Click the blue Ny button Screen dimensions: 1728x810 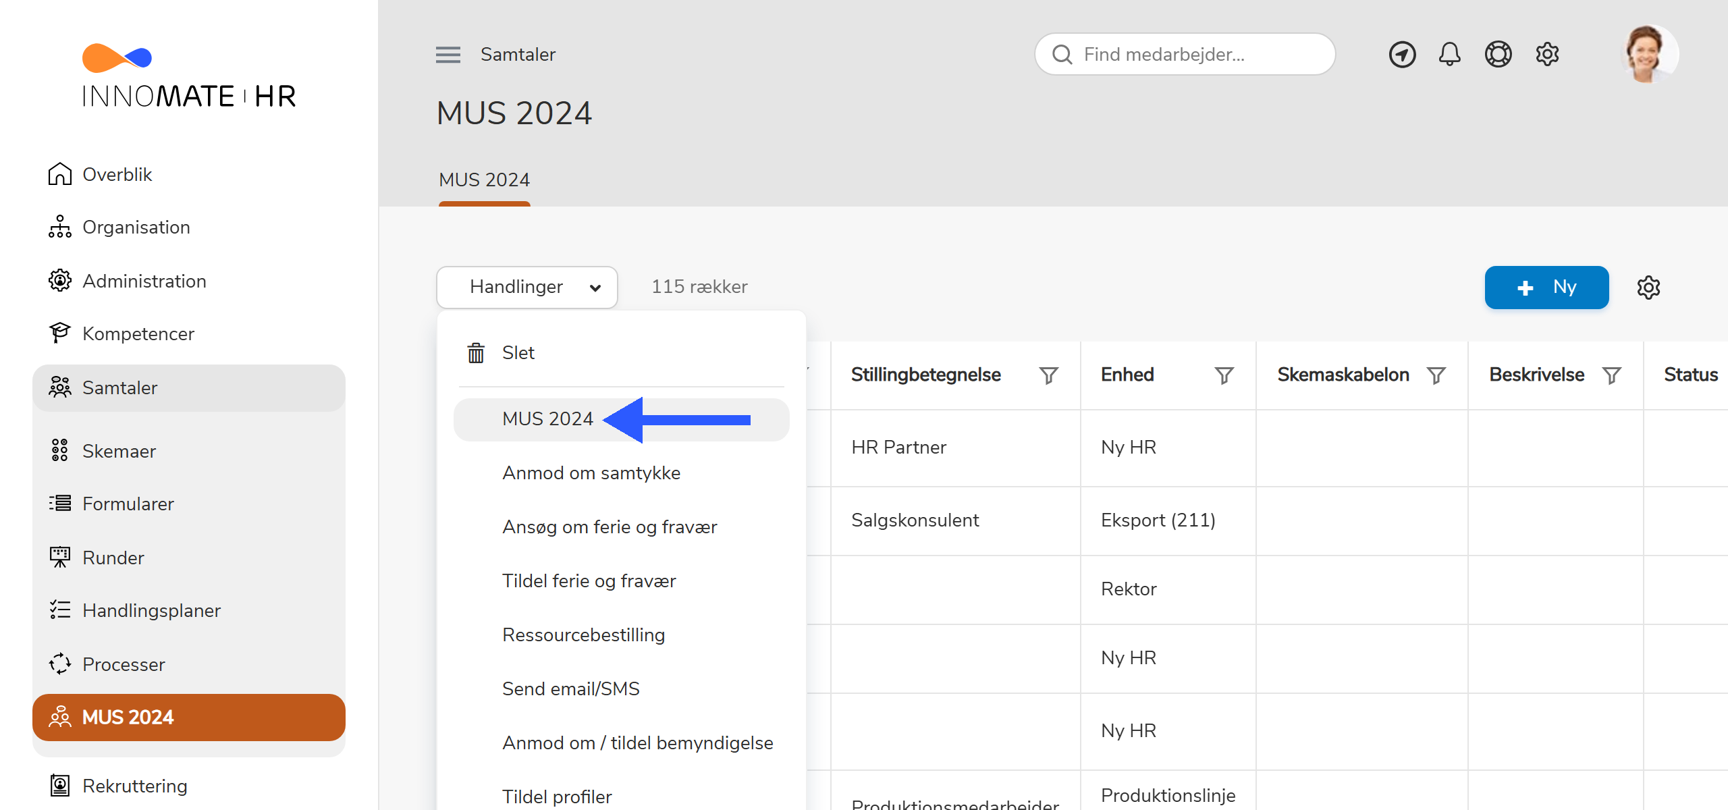tap(1546, 288)
